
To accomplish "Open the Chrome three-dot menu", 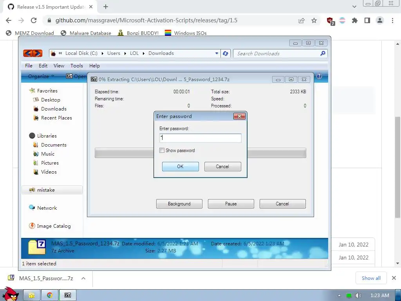I will click(392, 20).
